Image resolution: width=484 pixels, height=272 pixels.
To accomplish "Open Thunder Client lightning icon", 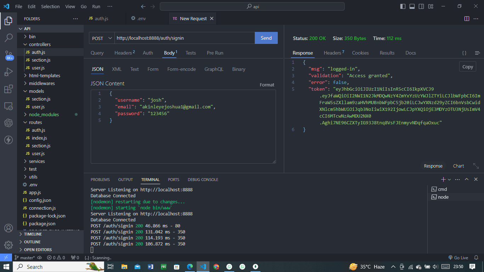I will [9, 140].
